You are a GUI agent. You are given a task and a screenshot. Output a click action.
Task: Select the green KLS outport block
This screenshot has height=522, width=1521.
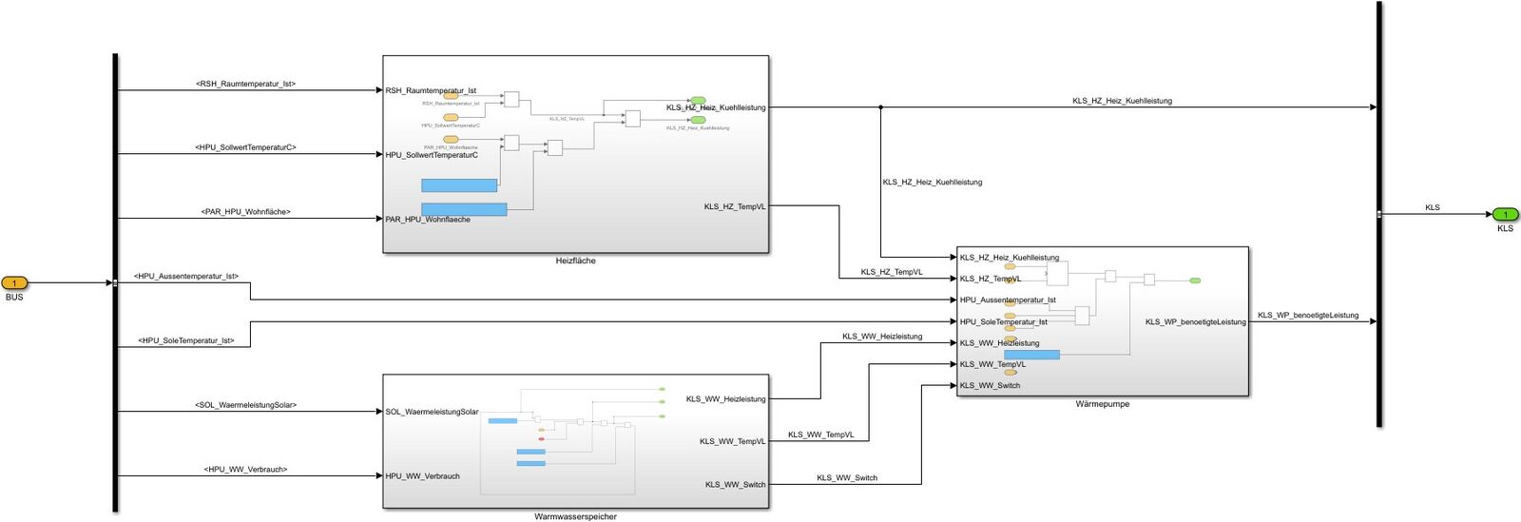tap(1505, 214)
